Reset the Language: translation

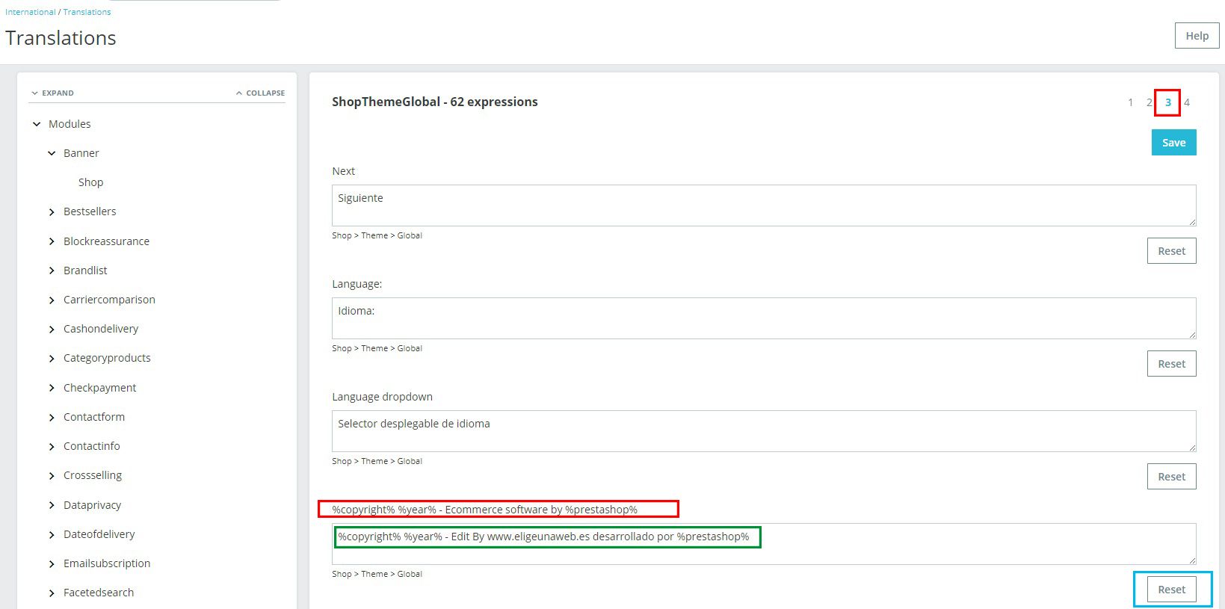[1171, 364]
